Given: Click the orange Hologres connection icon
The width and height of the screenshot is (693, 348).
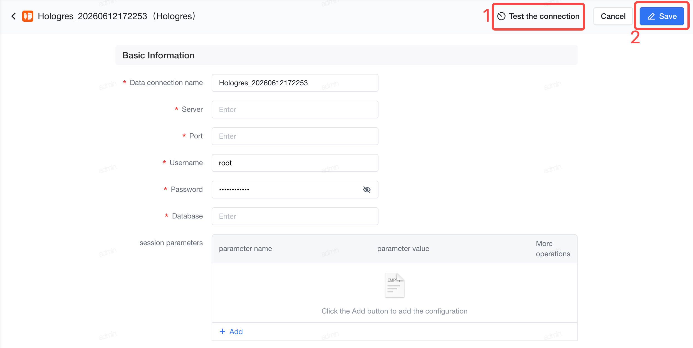Looking at the screenshot, I should (28, 16).
